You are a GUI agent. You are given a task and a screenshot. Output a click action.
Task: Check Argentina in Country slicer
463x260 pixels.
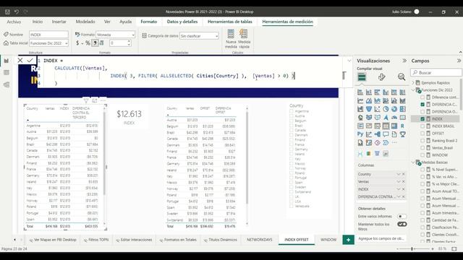coord(292,111)
